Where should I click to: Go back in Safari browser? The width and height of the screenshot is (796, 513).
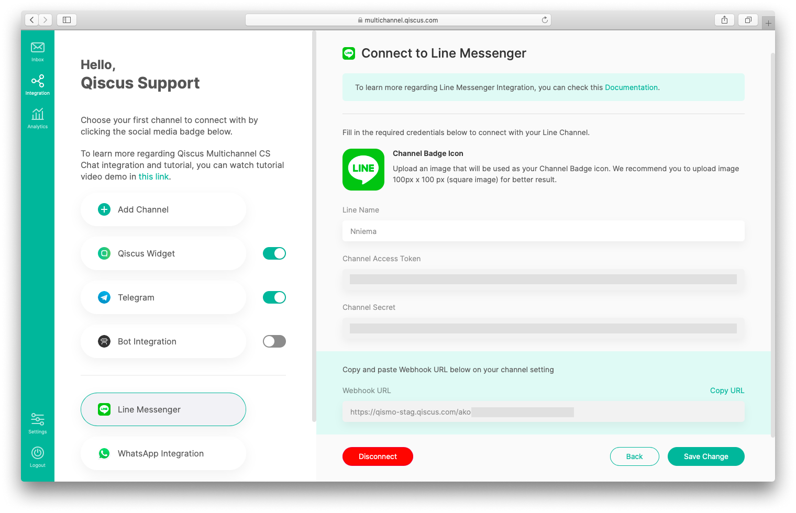(x=32, y=20)
